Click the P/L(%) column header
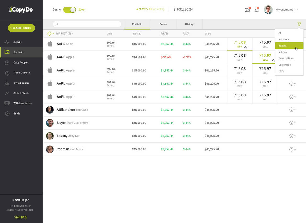 point(186,33)
